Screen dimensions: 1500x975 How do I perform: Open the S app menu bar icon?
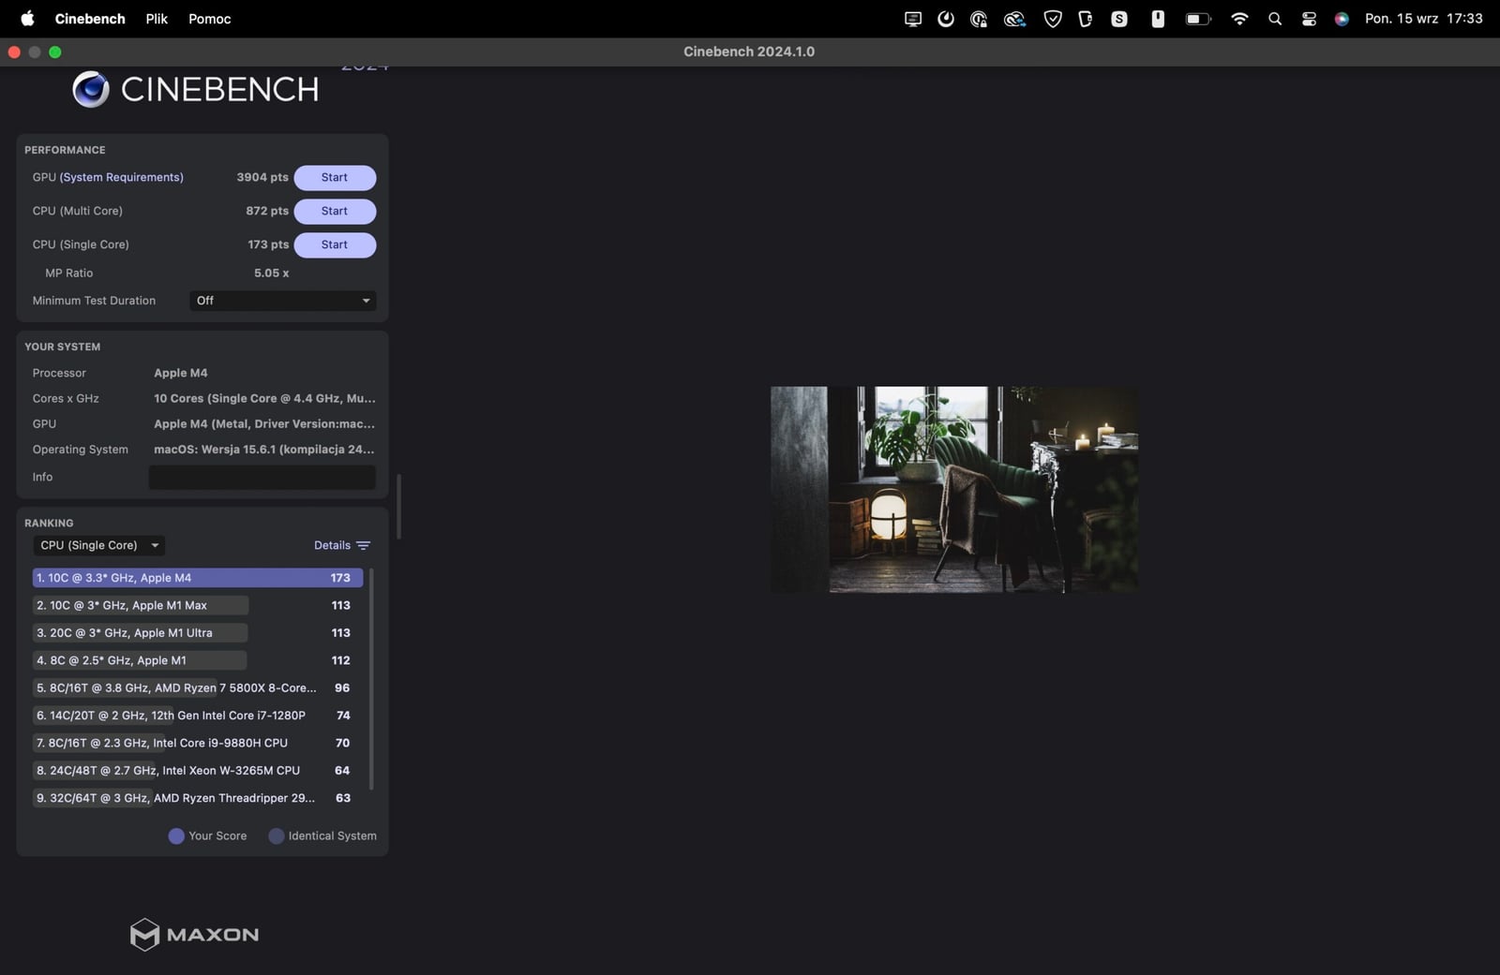(1119, 19)
